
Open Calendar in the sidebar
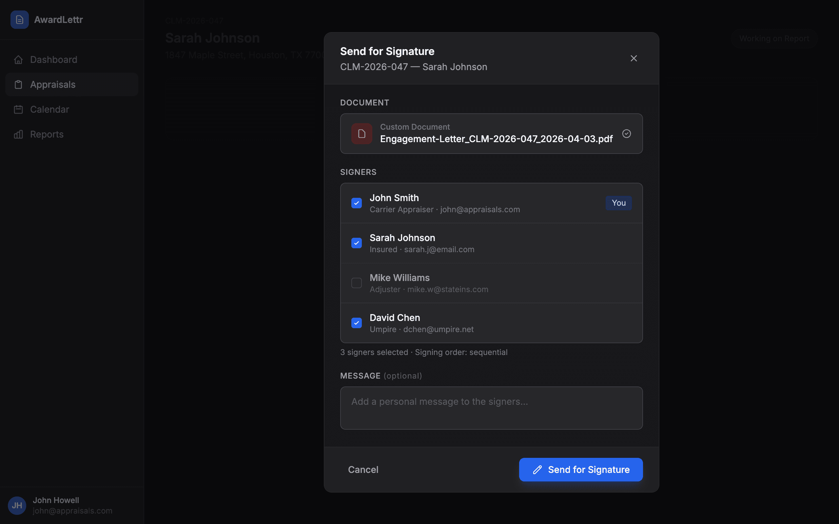pyautogui.click(x=72, y=109)
